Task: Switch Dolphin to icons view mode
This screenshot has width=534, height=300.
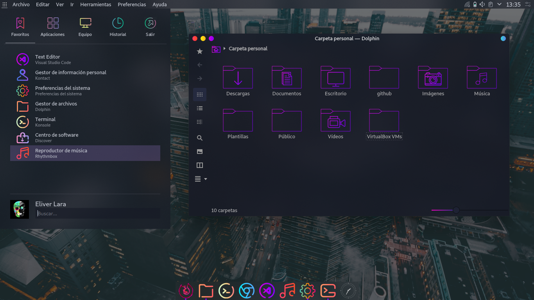Action: (x=200, y=95)
